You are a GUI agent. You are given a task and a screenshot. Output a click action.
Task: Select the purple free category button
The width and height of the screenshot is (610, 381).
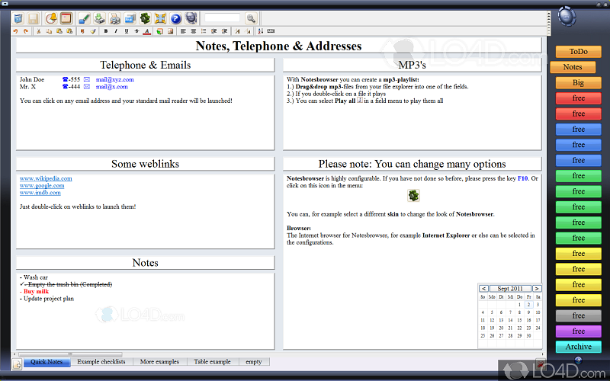coord(579,331)
